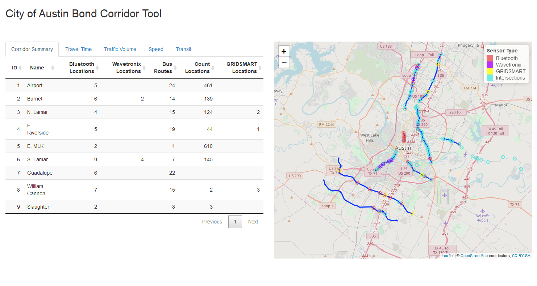Click the RM 2244 road shield on map
The width and height of the screenshot is (537, 286).
[x=327, y=124]
